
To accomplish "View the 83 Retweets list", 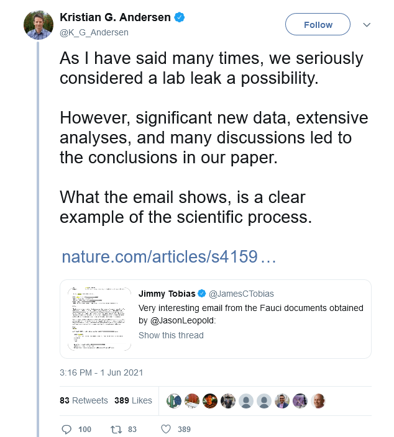I will click(x=84, y=400).
